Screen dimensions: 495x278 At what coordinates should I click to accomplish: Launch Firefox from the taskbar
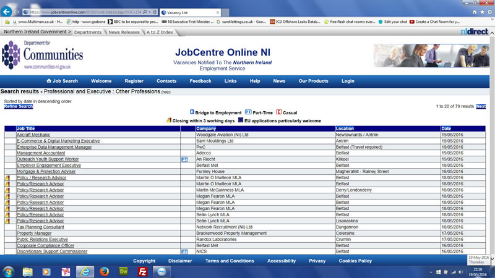pos(104,272)
